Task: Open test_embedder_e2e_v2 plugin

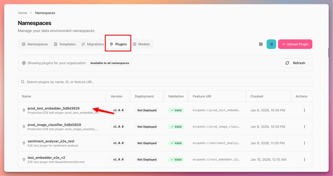Action: pos(46,158)
